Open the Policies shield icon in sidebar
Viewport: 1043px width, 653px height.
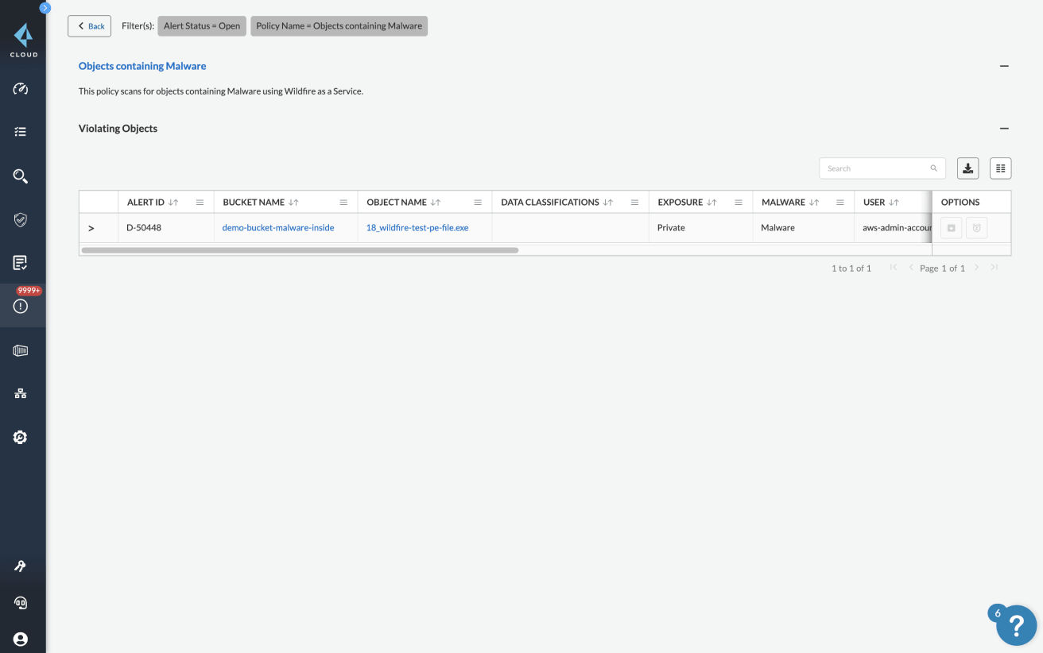[x=21, y=220]
